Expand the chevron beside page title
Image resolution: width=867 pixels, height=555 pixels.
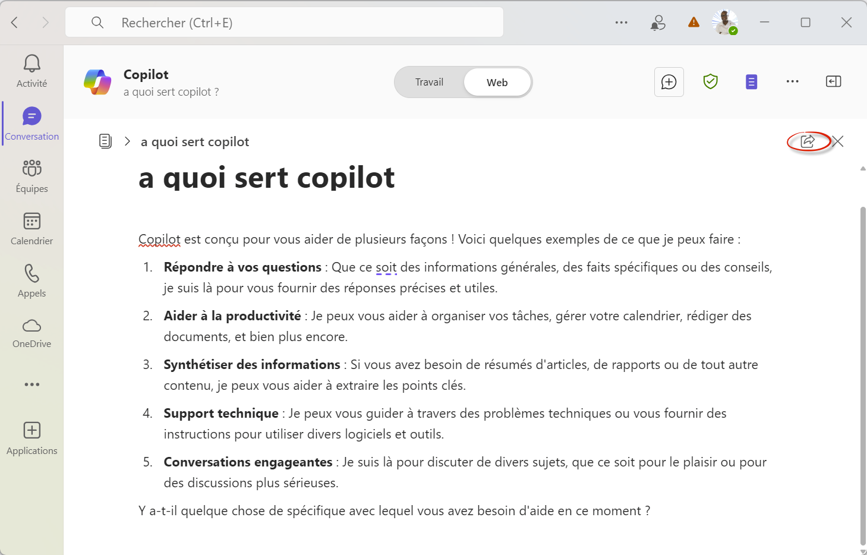[127, 141]
